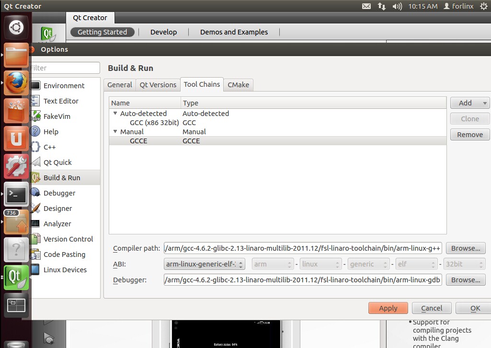The image size is (491, 348).
Task: Click the Clone tool chain button
Action: [470, 119]
